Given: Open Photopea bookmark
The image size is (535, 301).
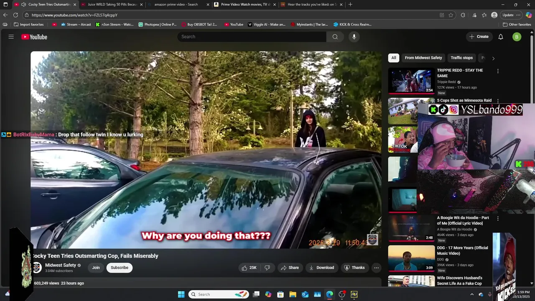Looking at the screenshot, I should tap(158, 25).
